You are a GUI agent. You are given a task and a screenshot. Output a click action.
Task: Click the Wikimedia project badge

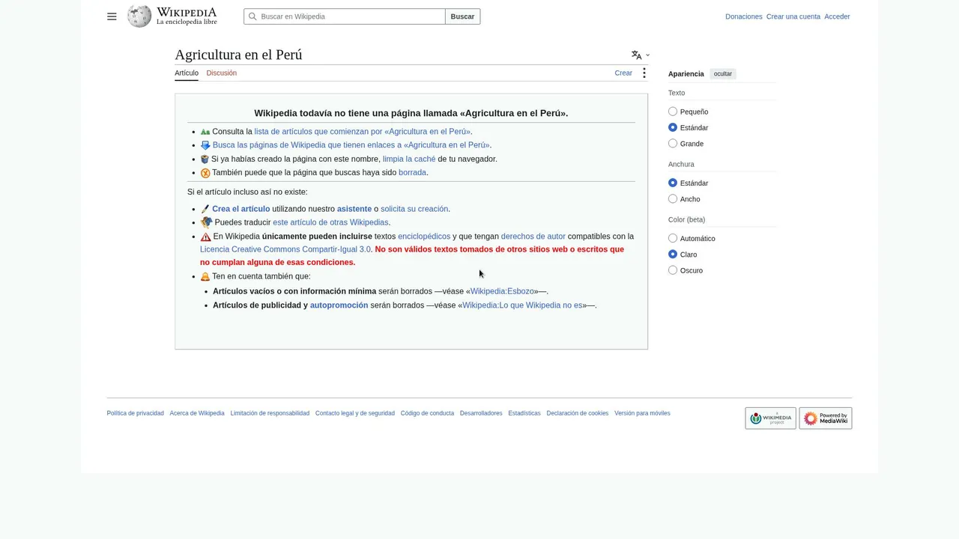pos(770,418)
